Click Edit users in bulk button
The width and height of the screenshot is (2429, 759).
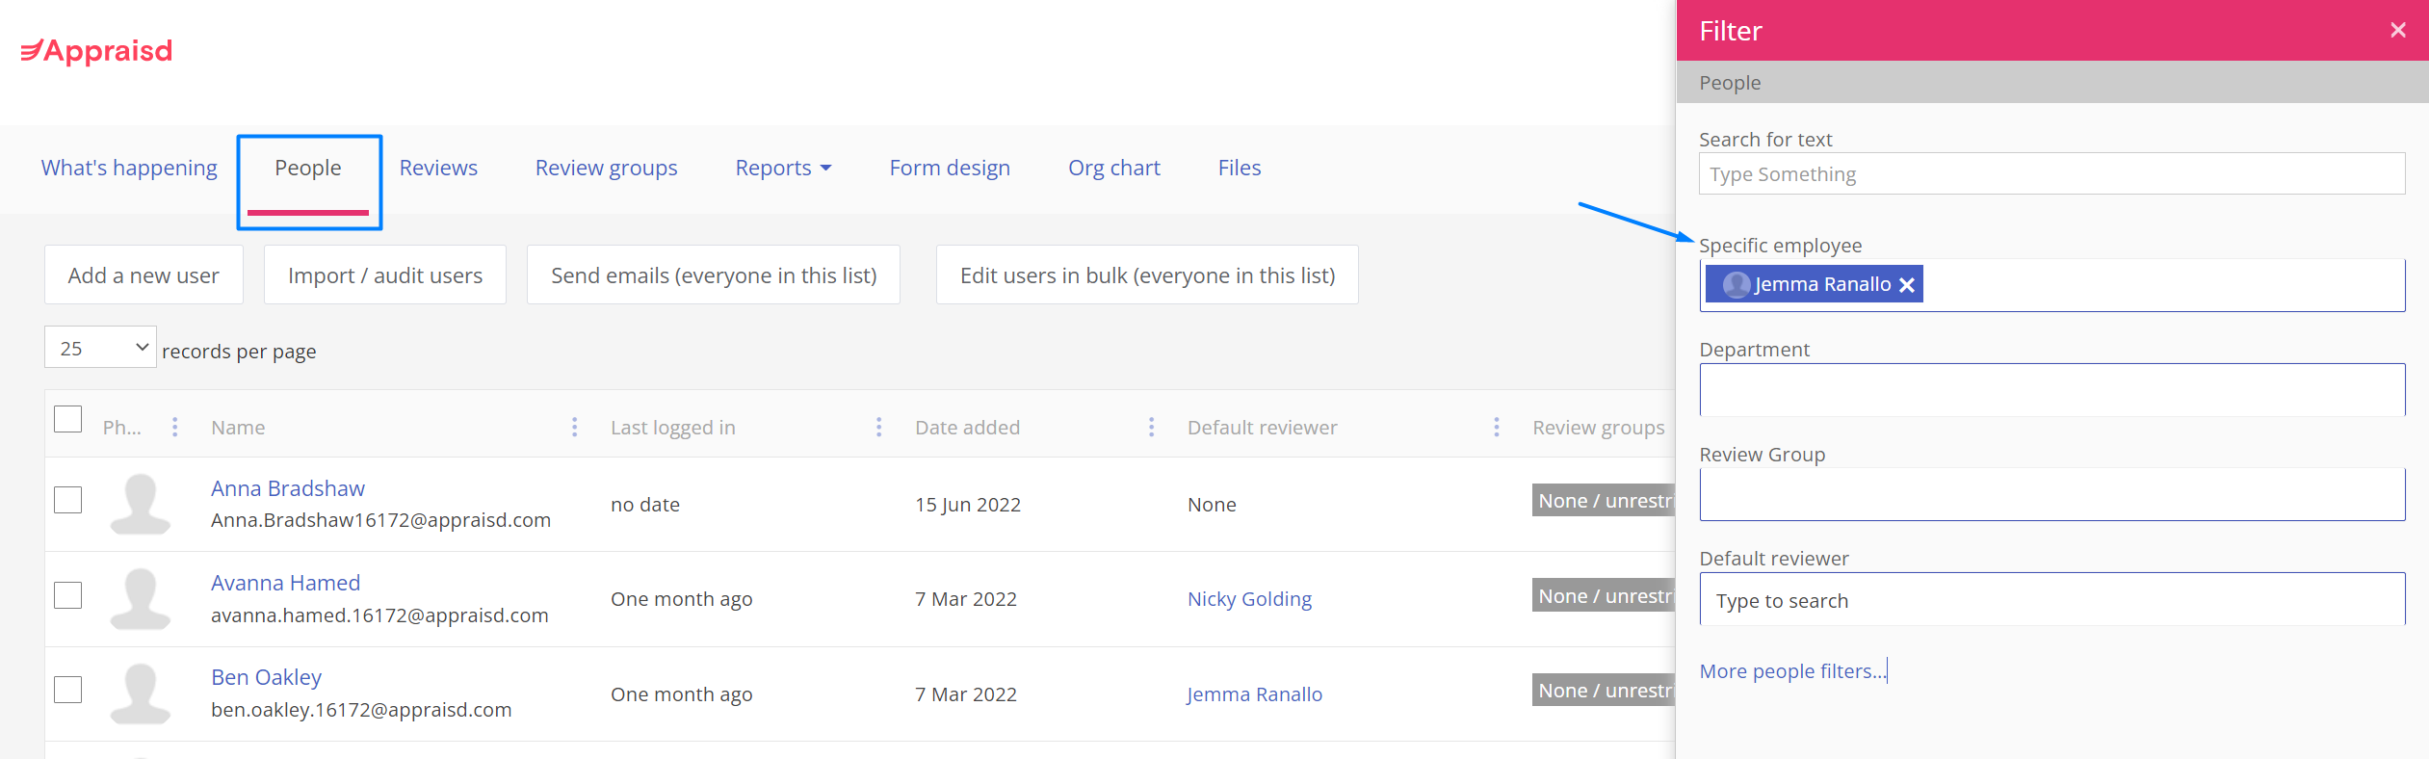click(x=1147, y=275)
